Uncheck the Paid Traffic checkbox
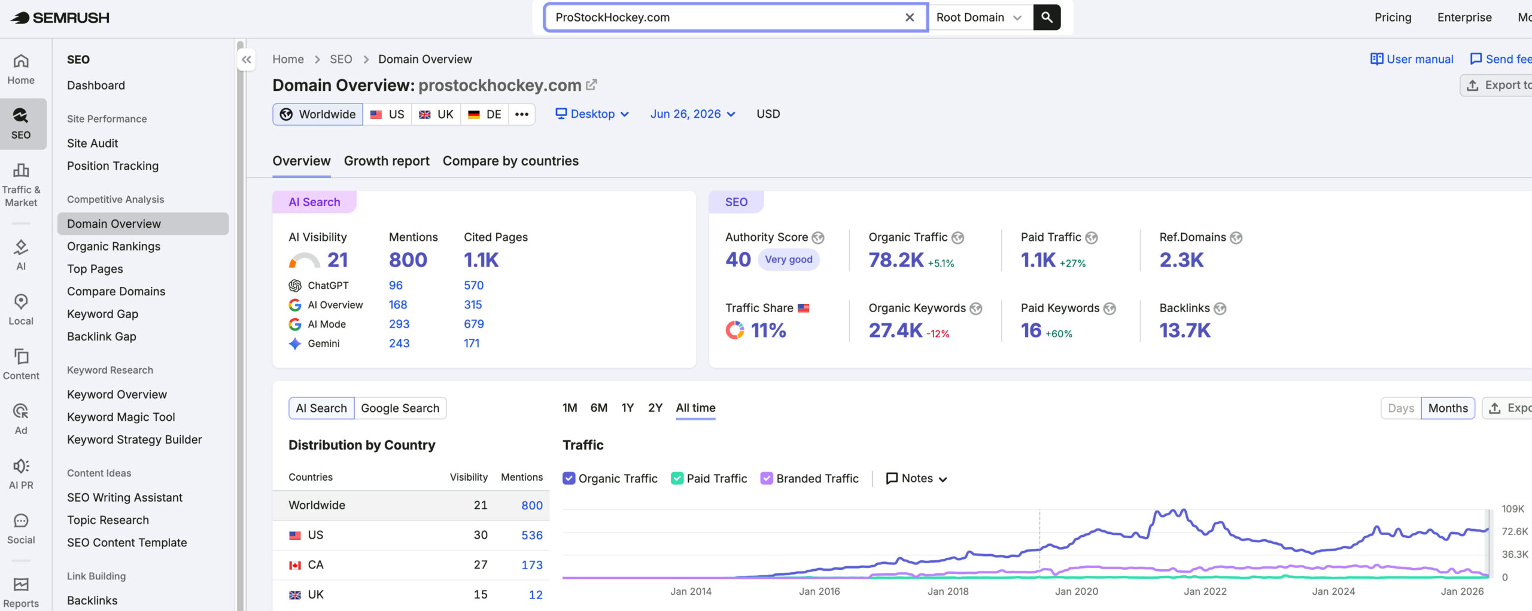Viewport: 1532px width, 611px height. click(677, 478)
